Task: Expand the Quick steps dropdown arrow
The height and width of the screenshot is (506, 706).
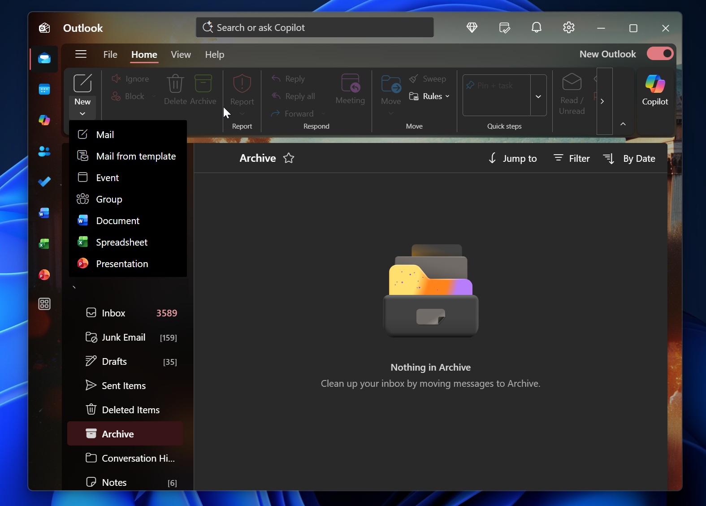Action: (x=538, y=96)
